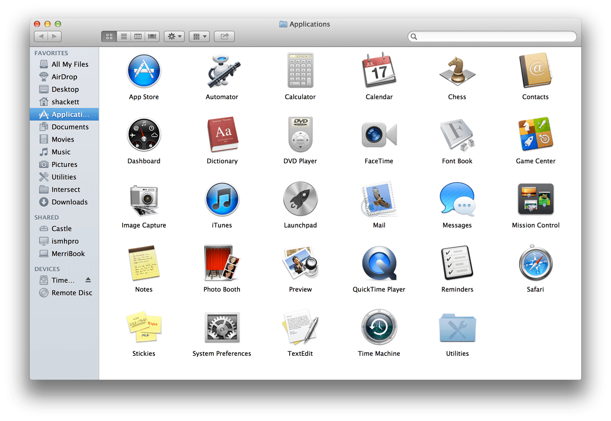
Task: Switch to list view mode
Action: tap(124, 37)
